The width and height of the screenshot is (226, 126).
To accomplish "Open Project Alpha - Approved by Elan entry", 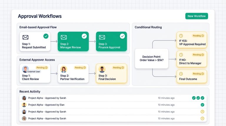I will (x=113, y=105).
